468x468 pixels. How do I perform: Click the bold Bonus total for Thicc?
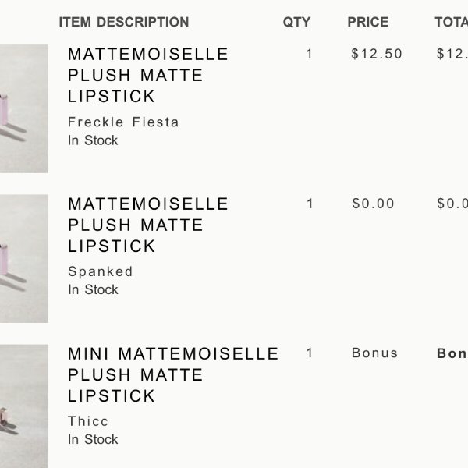(452, 353)
